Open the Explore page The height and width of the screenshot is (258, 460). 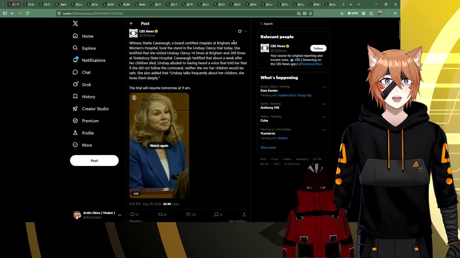84,48
